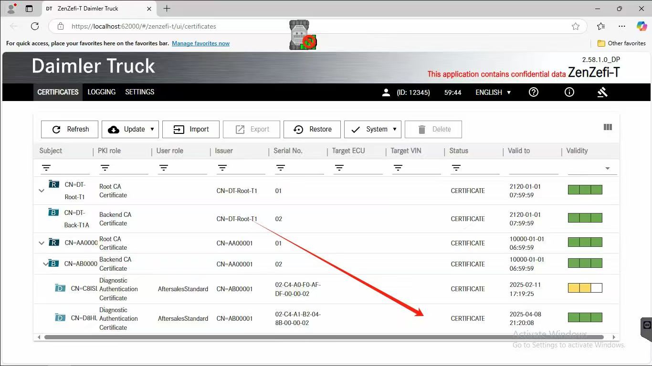Click the yellow validity bar for 2025-02-11
This screenshot has height=366, width=652.
(585, 288)
